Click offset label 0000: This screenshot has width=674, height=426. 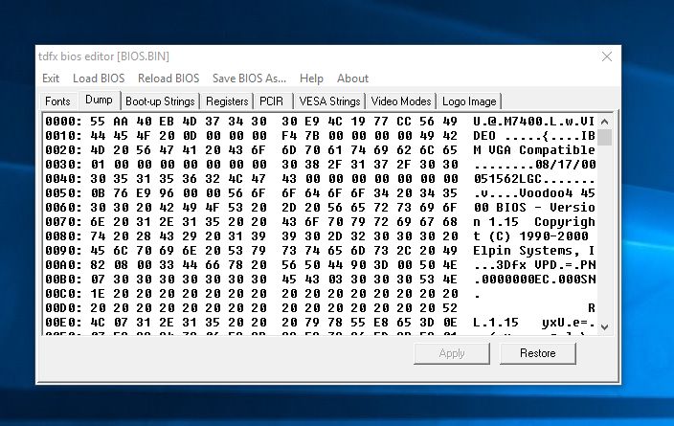tap(63, 122)
